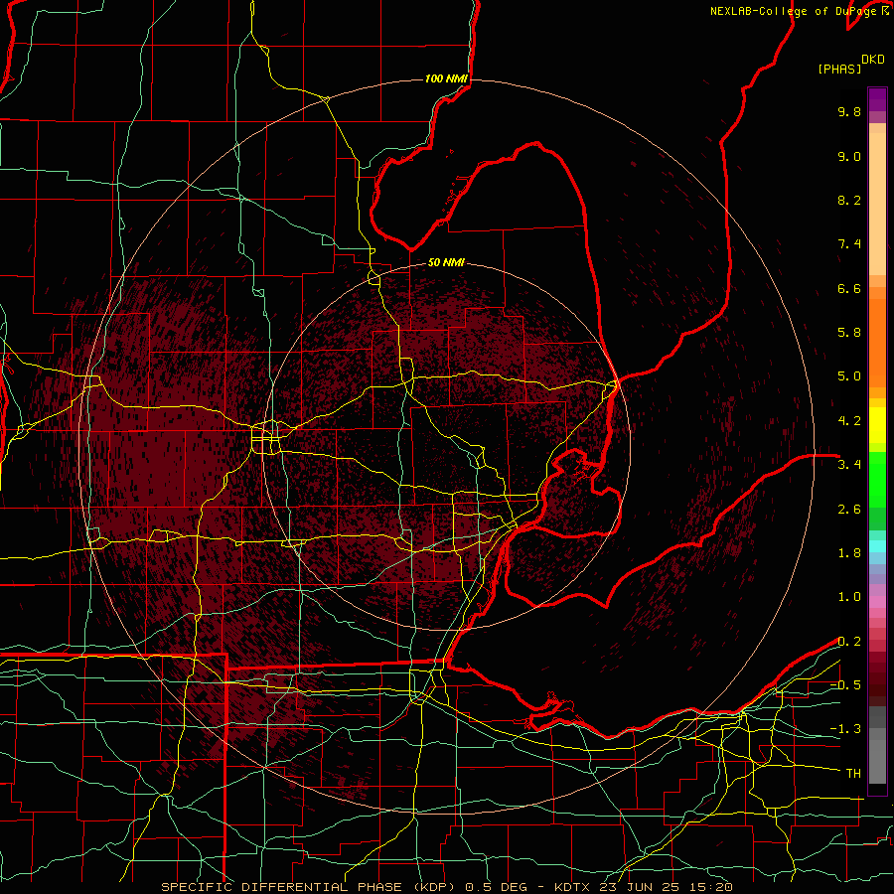Screen dimensions: 894x894
Task: Click the TH threshold label on scale
Action: (x=853, y=774)
